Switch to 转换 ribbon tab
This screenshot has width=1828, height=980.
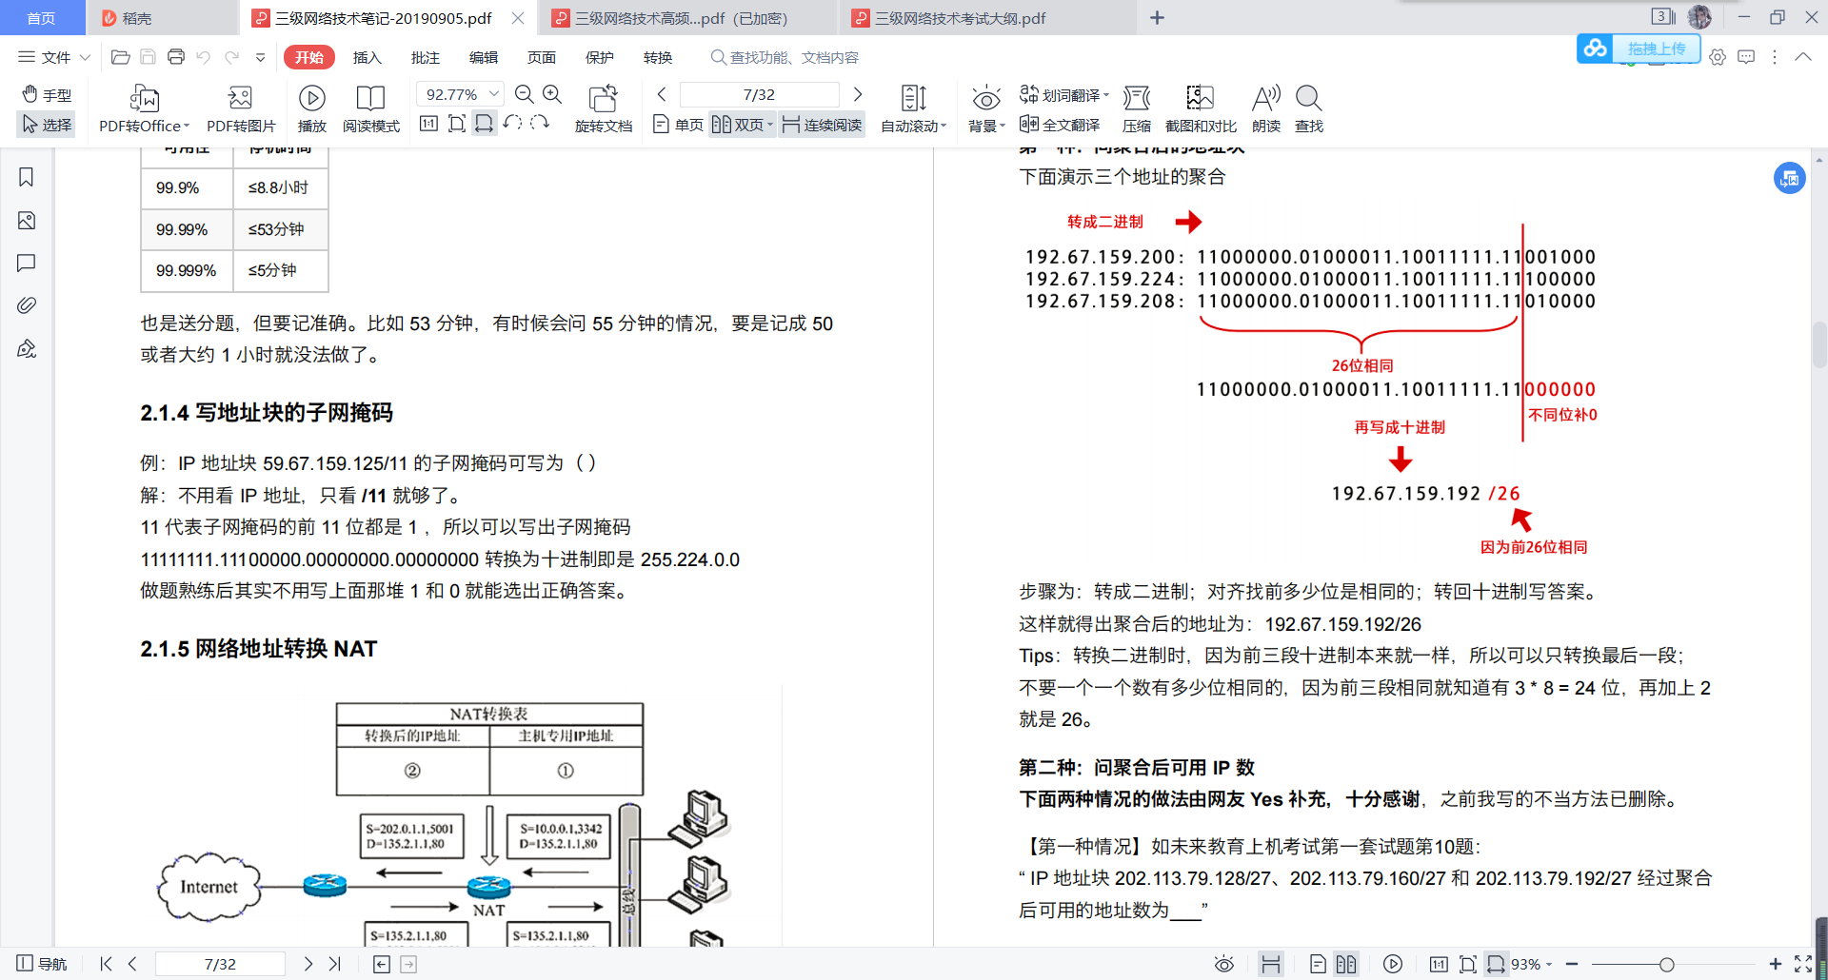click(658, 57)
